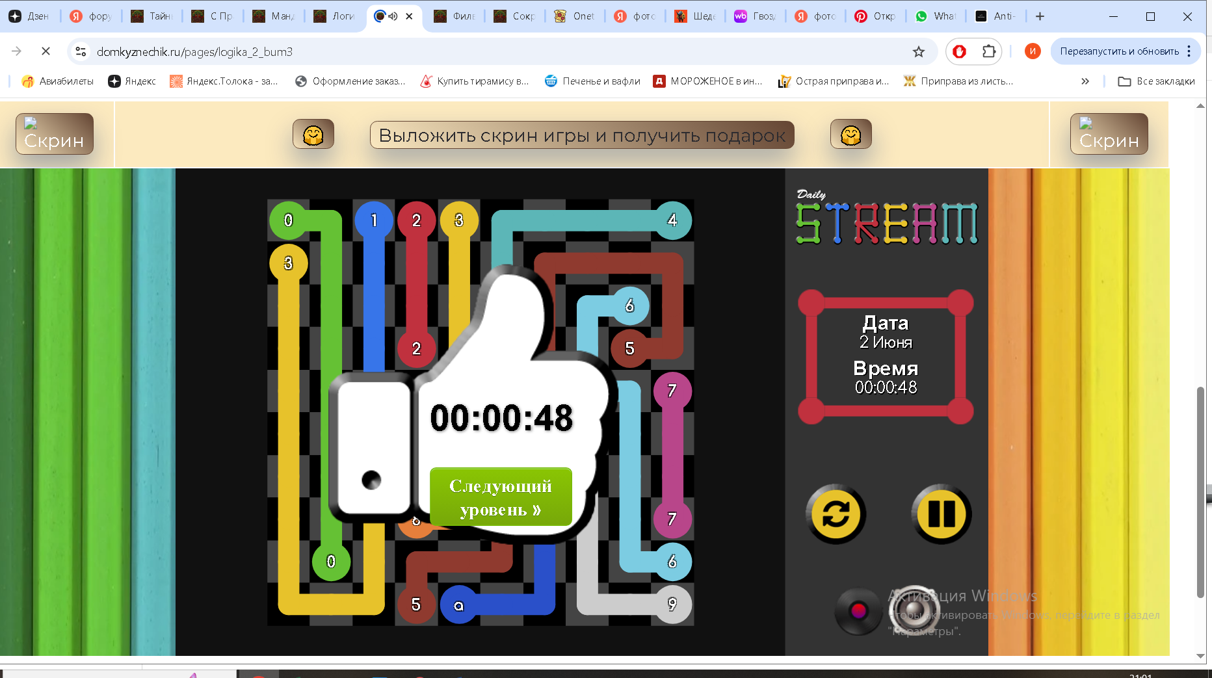Open the МОРОЖЕНОЕ bookmark

click(707, 81)
